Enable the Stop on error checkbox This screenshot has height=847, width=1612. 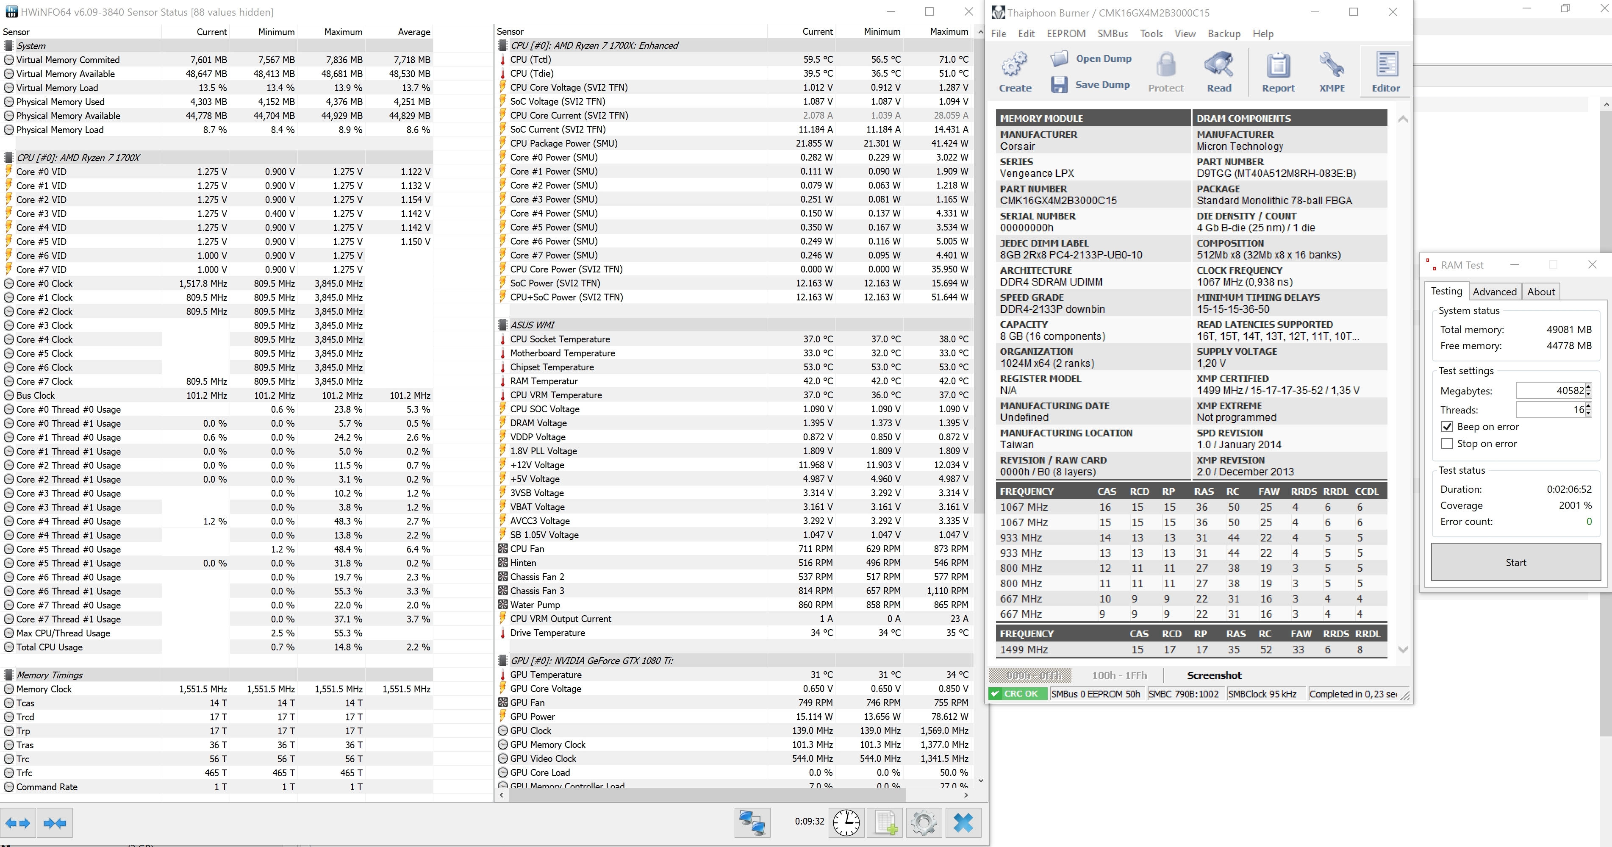(x=1447, y=444)
